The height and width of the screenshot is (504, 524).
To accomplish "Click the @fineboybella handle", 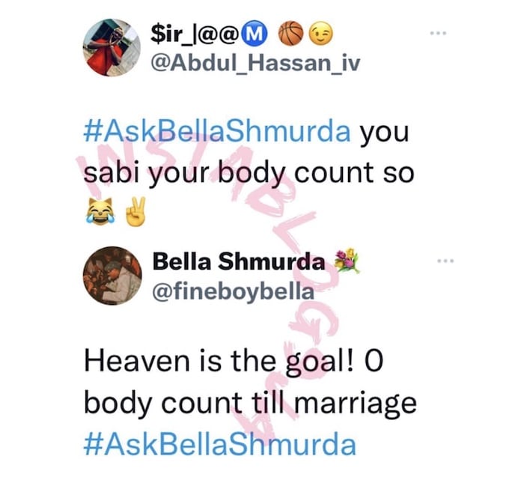I will 234,291.
